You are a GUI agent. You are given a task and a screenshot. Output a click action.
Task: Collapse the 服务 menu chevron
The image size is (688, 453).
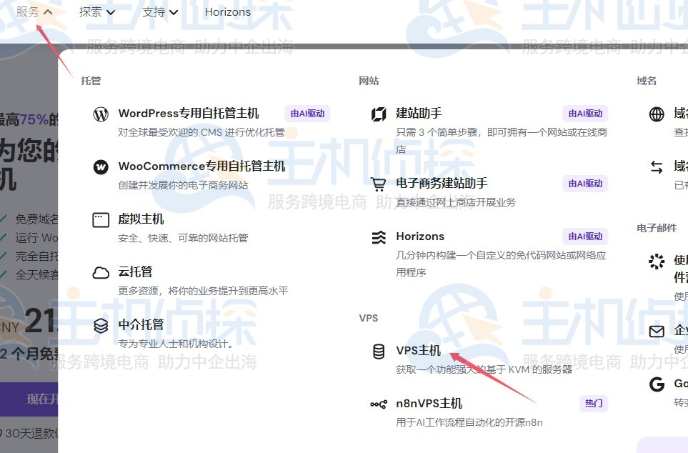[x=49, y=12]
